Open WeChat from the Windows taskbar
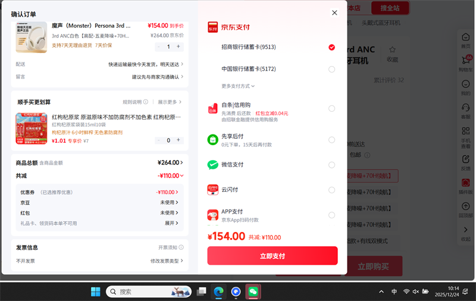 (253, 291)
